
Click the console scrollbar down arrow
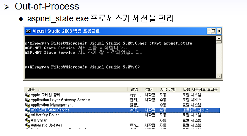219,76
